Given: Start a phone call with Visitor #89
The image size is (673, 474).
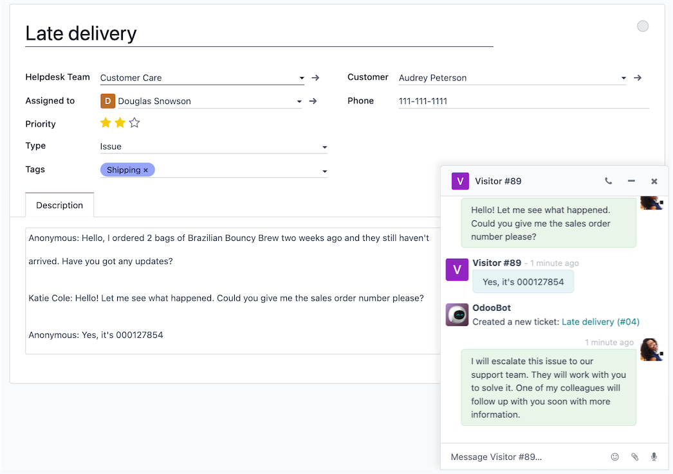Looking at the screenshot, I should click(608, 181).
